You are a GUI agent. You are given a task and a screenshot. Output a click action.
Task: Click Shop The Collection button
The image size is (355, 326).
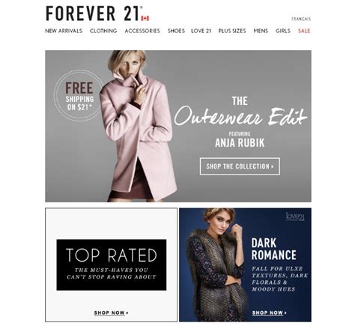(240, 166)
